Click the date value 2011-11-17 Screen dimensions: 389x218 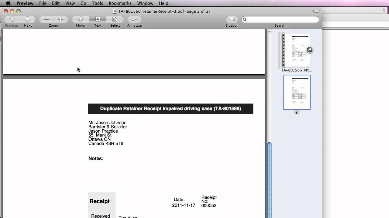coord(184,205)
